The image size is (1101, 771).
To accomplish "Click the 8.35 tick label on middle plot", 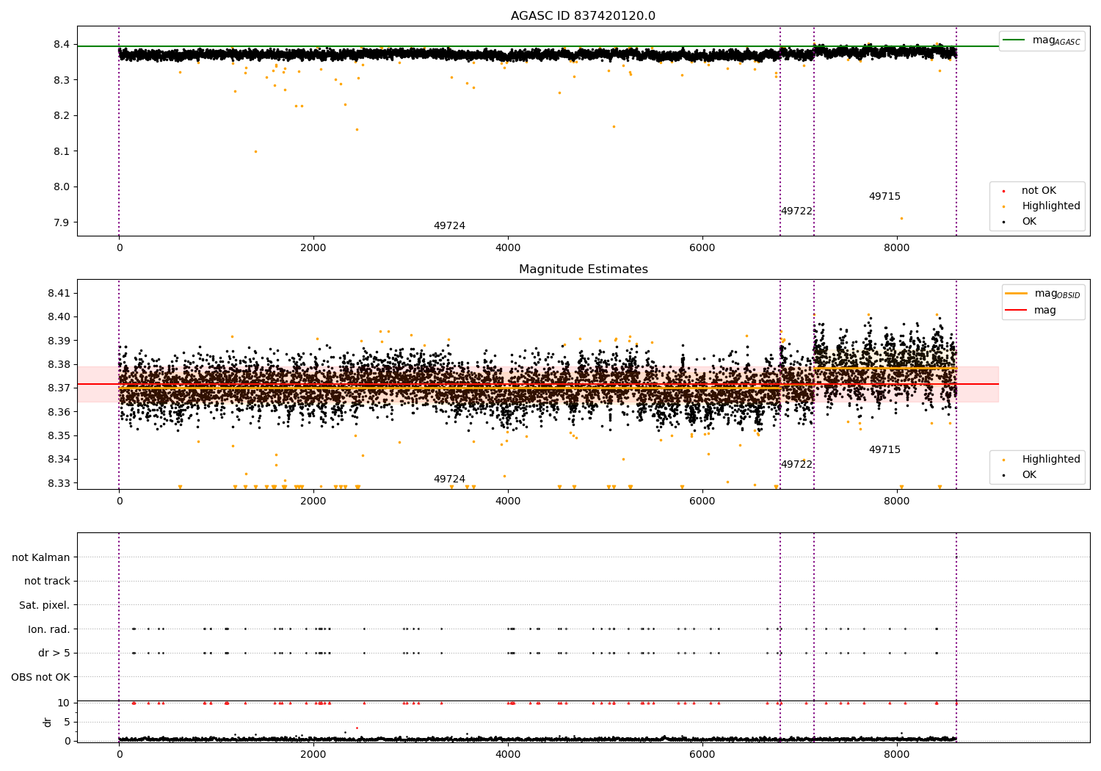I will click(59, 436).
